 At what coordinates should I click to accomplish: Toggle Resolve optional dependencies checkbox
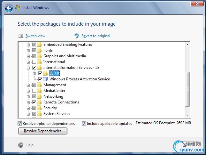20,124
